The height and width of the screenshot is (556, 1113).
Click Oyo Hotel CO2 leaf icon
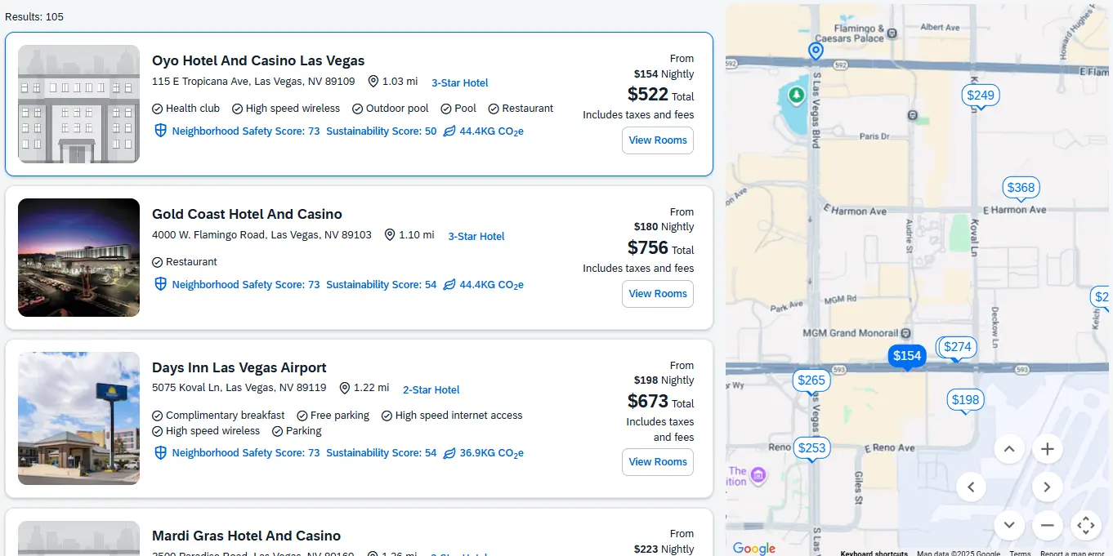pos(449,131)
